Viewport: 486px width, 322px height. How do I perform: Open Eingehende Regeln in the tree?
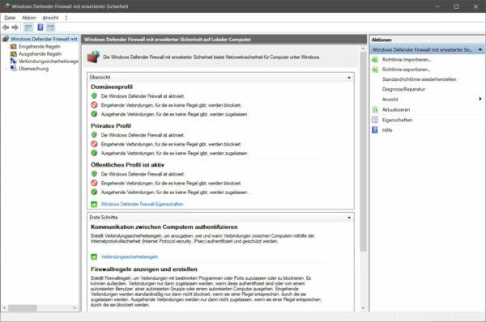[40, 46]
